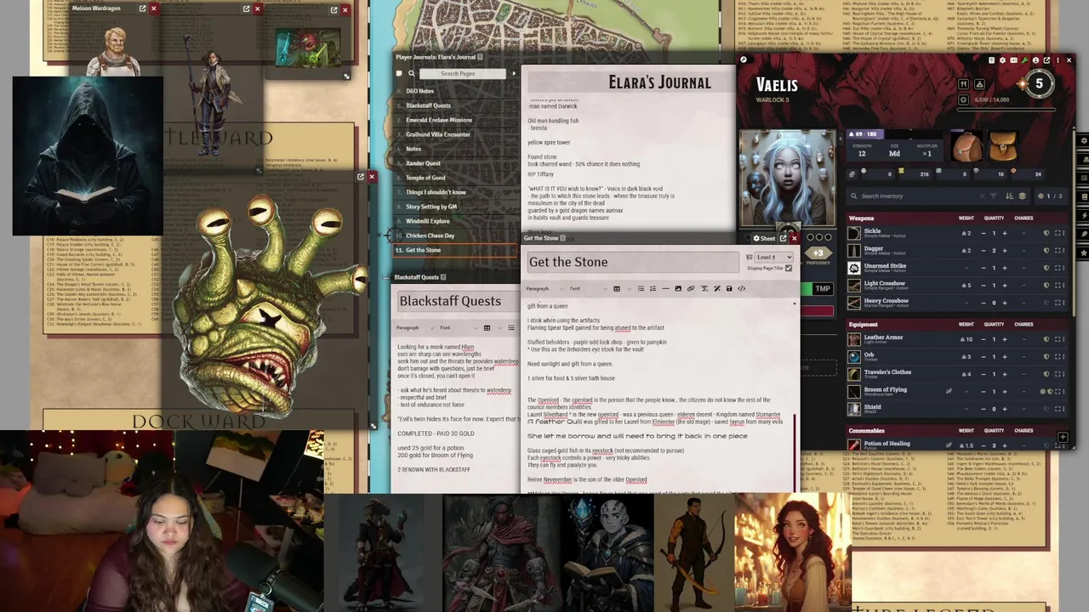
Task: Open the gear settings in Vaelis sheet header
Action: point(1002,60)
